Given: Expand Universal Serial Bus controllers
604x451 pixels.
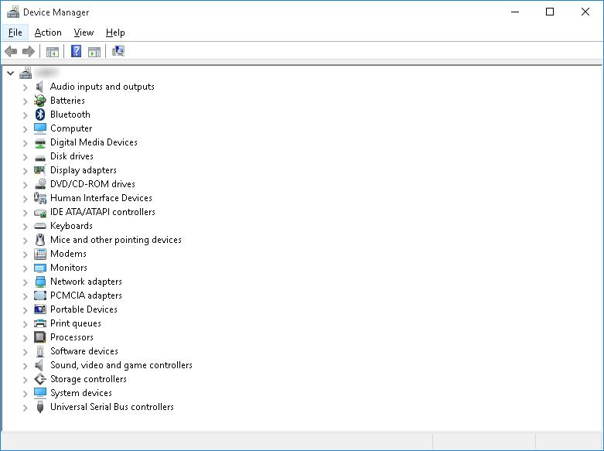Looking at the screenshot, I should pos(25,407).
